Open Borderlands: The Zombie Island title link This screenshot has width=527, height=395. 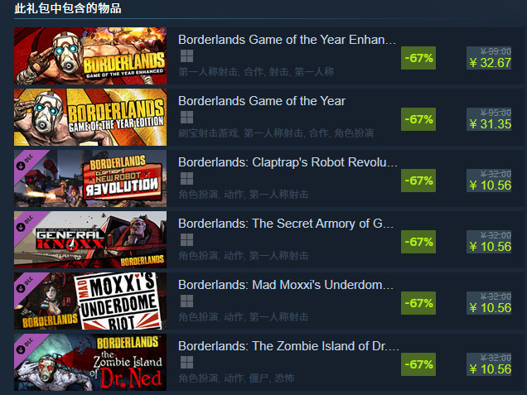[288, 346]
